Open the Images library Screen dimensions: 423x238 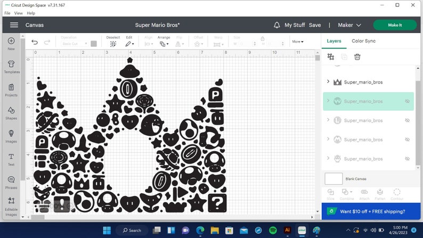pos(11,136)
